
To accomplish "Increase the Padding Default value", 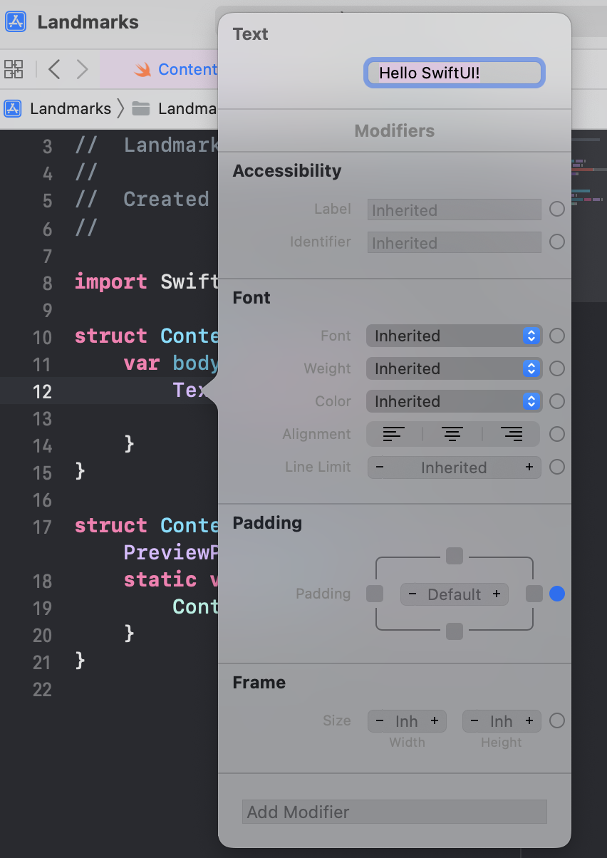I will [497, 594].
